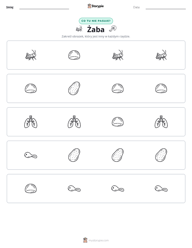This screenshot has width=192, height=248.
Task: Open the mystorypie.com footer link
Action: 98,240
